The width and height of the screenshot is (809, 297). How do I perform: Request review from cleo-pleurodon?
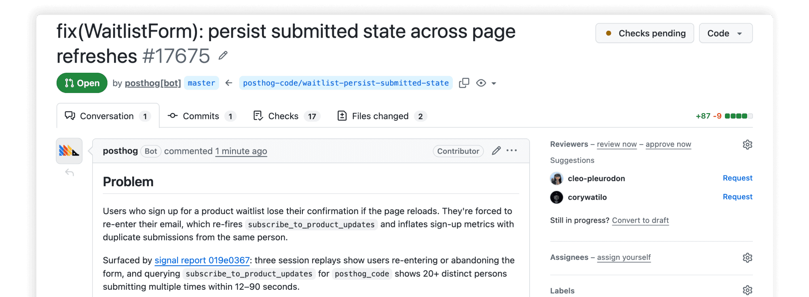[x=737, y=178]
